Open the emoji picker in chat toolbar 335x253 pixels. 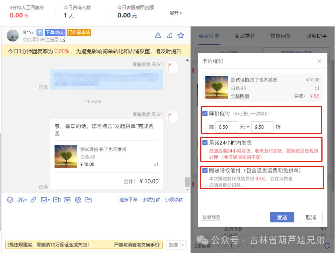10,200
